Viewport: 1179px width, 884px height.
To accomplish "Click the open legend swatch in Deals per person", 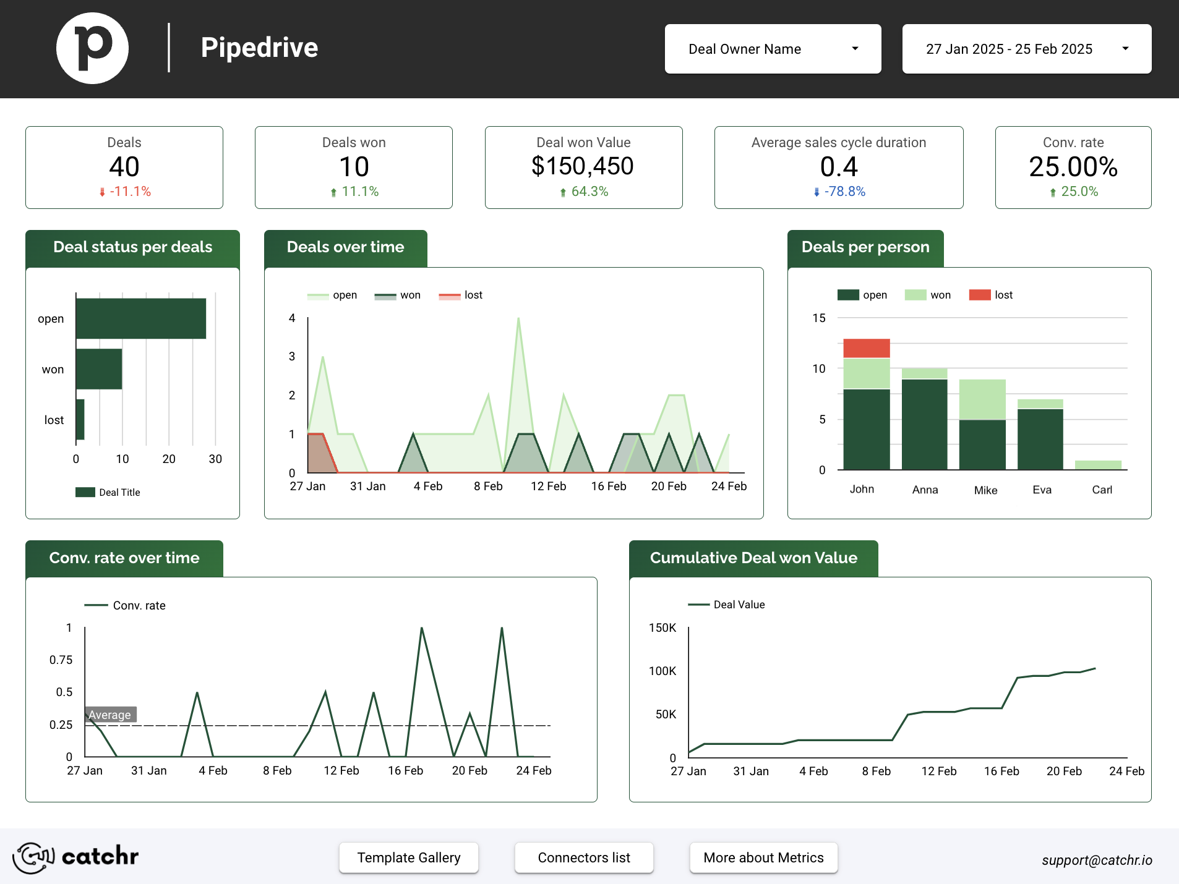I will pos(848,295).
